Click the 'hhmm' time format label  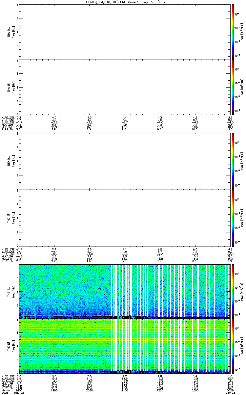[5, 390]
